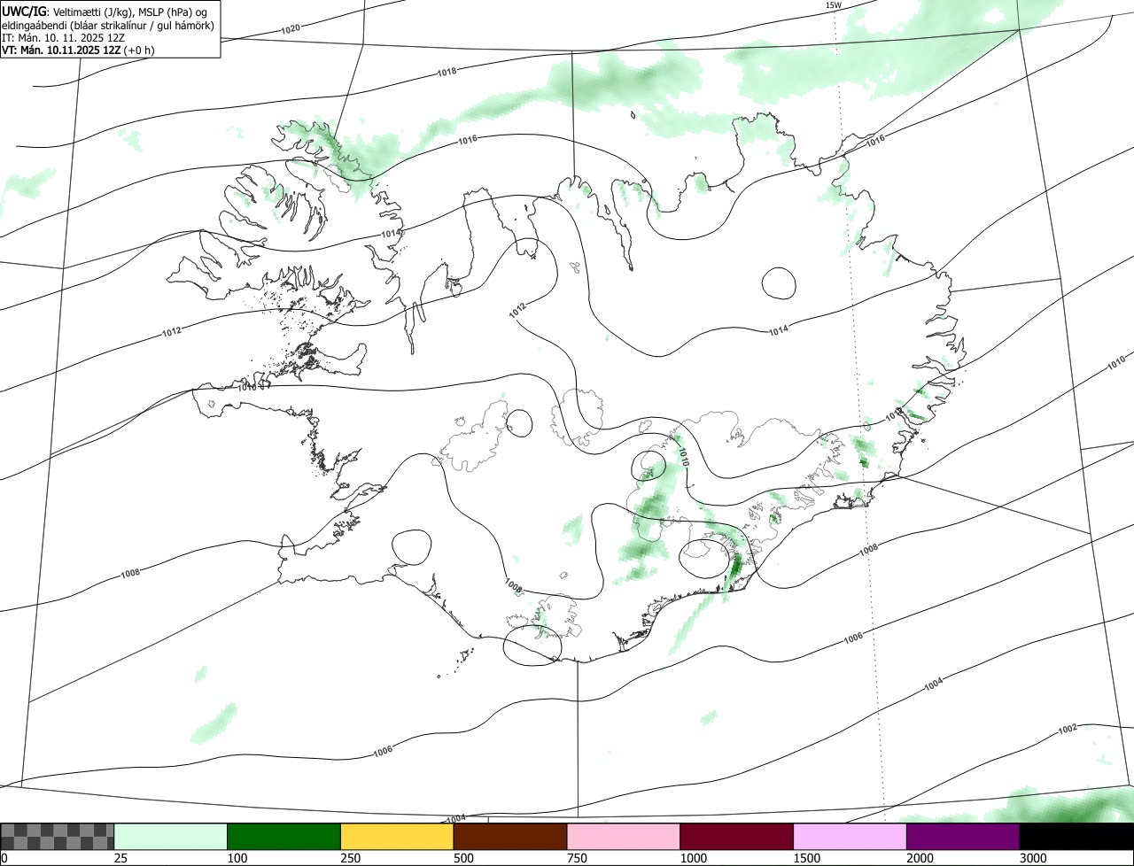Click the '1018' isobar label
1134x866 pixels.
click(x=447, y=71)
